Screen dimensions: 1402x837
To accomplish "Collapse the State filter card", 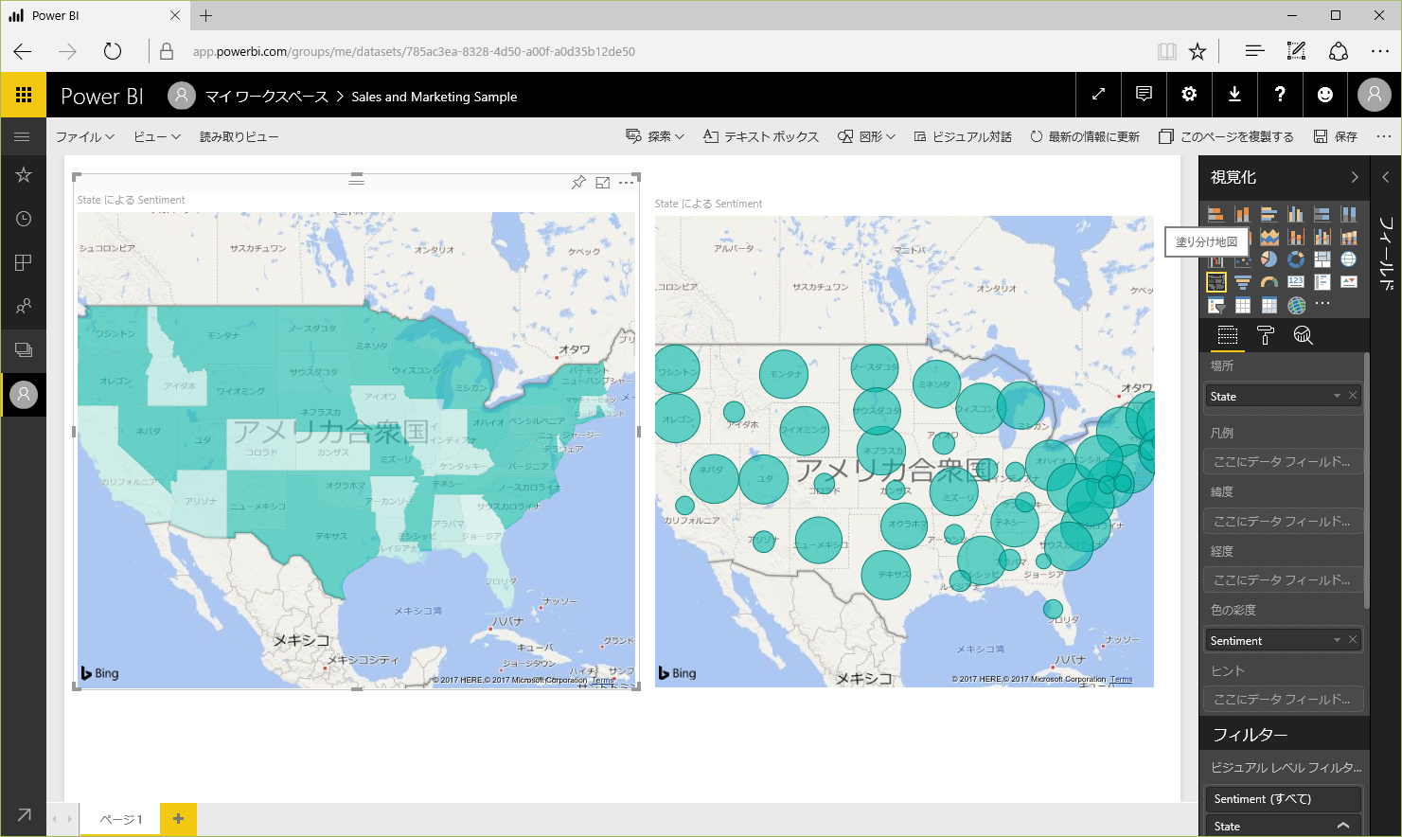I will [1343, 826].
